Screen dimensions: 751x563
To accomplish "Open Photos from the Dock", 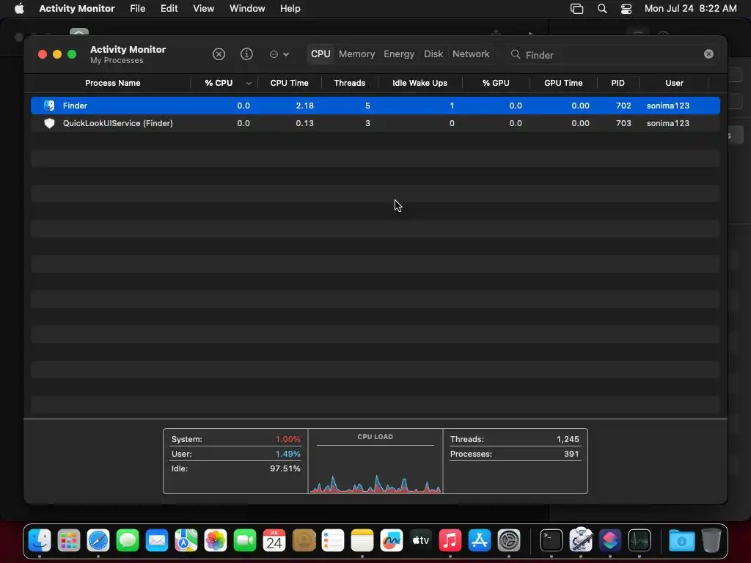I will click(x=216, y=540).
